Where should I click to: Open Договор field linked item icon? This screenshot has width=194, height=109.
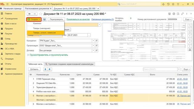96,51
